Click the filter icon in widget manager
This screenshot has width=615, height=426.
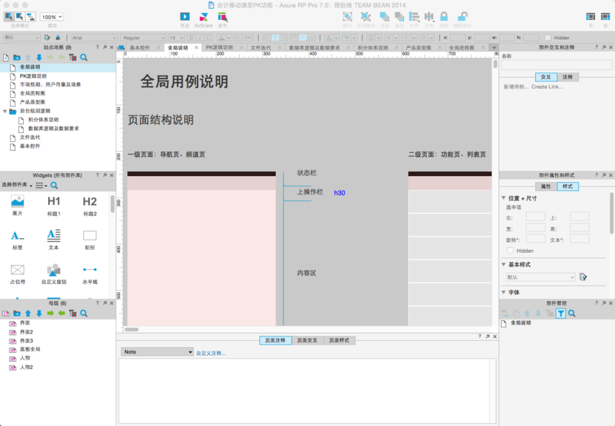561,314
